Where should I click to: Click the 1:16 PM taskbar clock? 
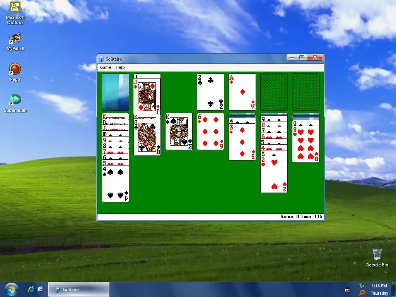coord(379,286)
